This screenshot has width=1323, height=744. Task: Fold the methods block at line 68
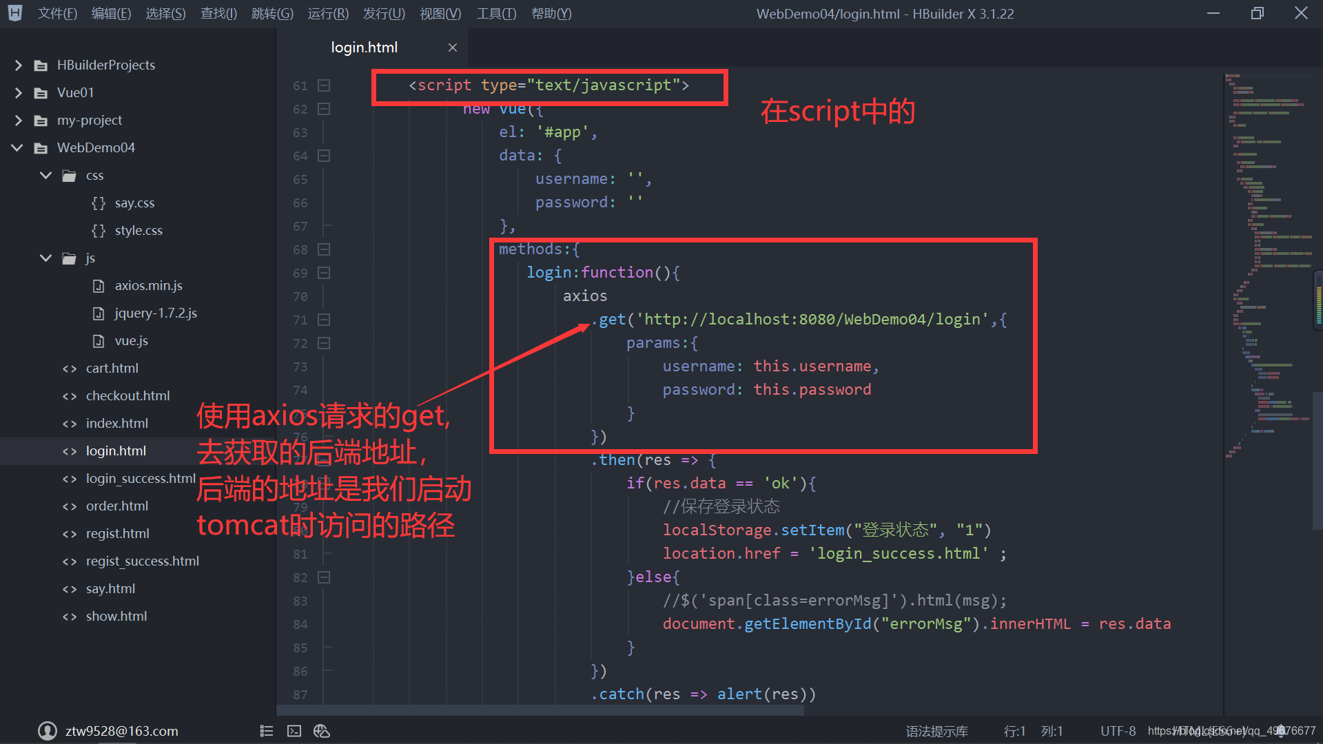pyautogui.click(x=324, y=249)
